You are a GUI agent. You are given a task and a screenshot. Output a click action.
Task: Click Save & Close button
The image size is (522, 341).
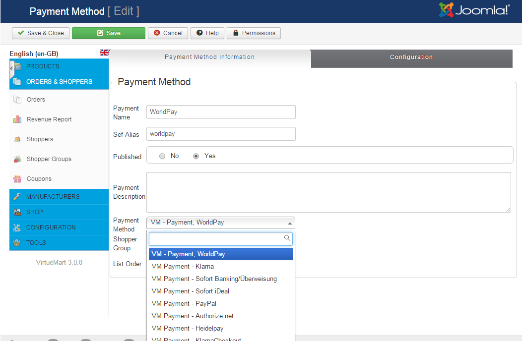click(41, 33)
